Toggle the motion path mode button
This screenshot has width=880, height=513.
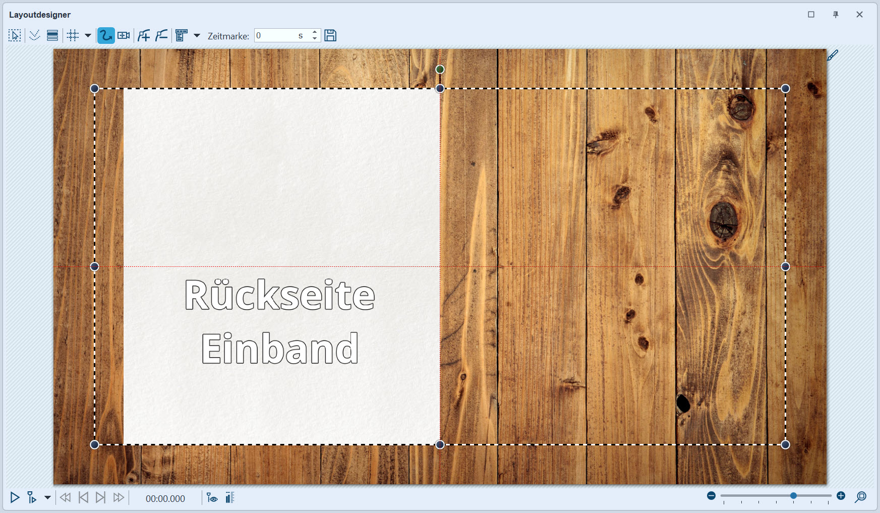[x=106, y=35]
